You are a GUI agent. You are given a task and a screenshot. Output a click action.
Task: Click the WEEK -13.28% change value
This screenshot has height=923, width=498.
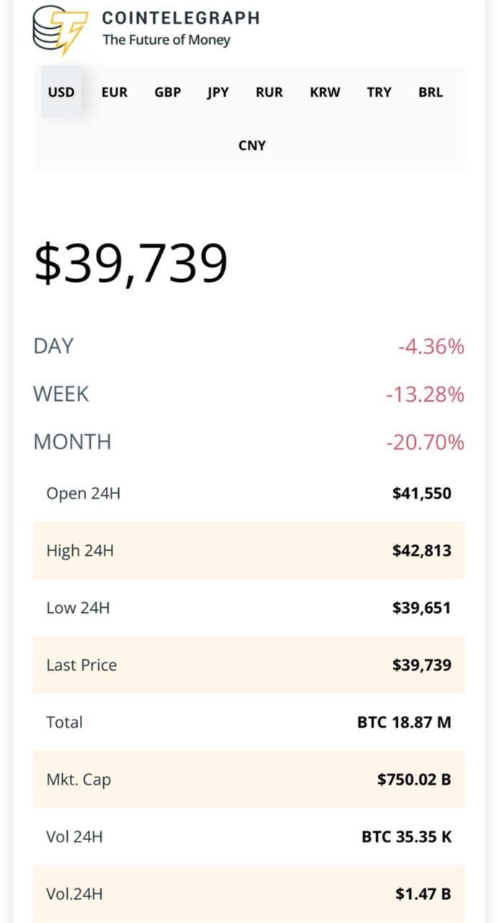[x=424, y=395]
